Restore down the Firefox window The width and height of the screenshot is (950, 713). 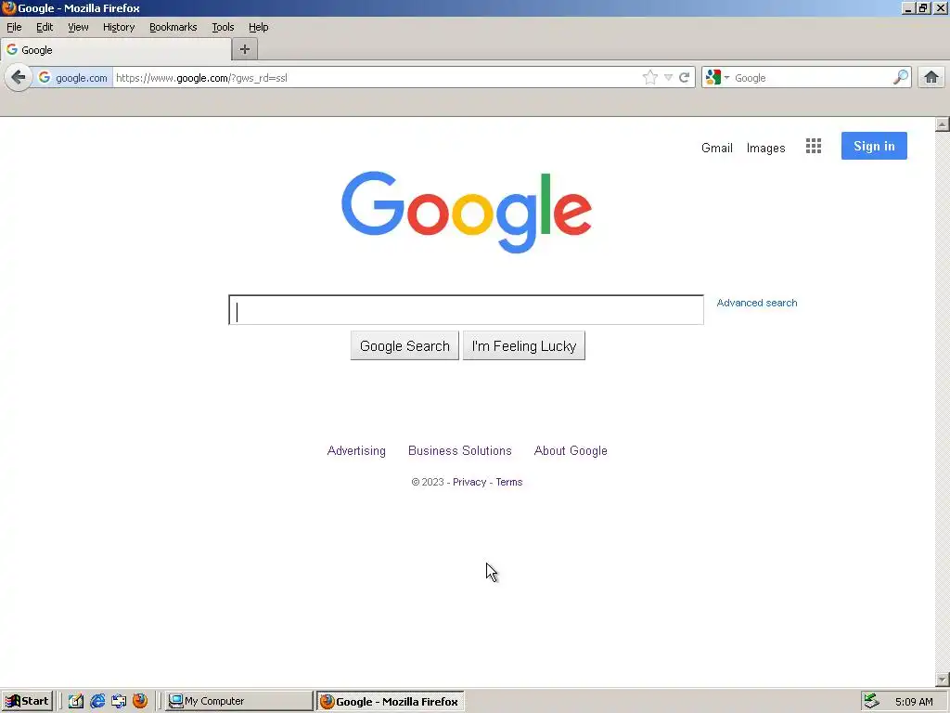pos(923,8)
